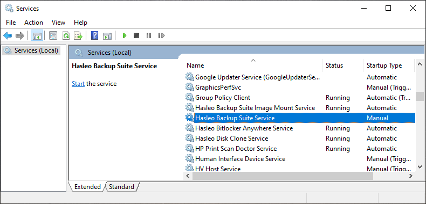Minimize the Services window
The width and height of the screenshot is (426, 204).
[x=364, y=9]
